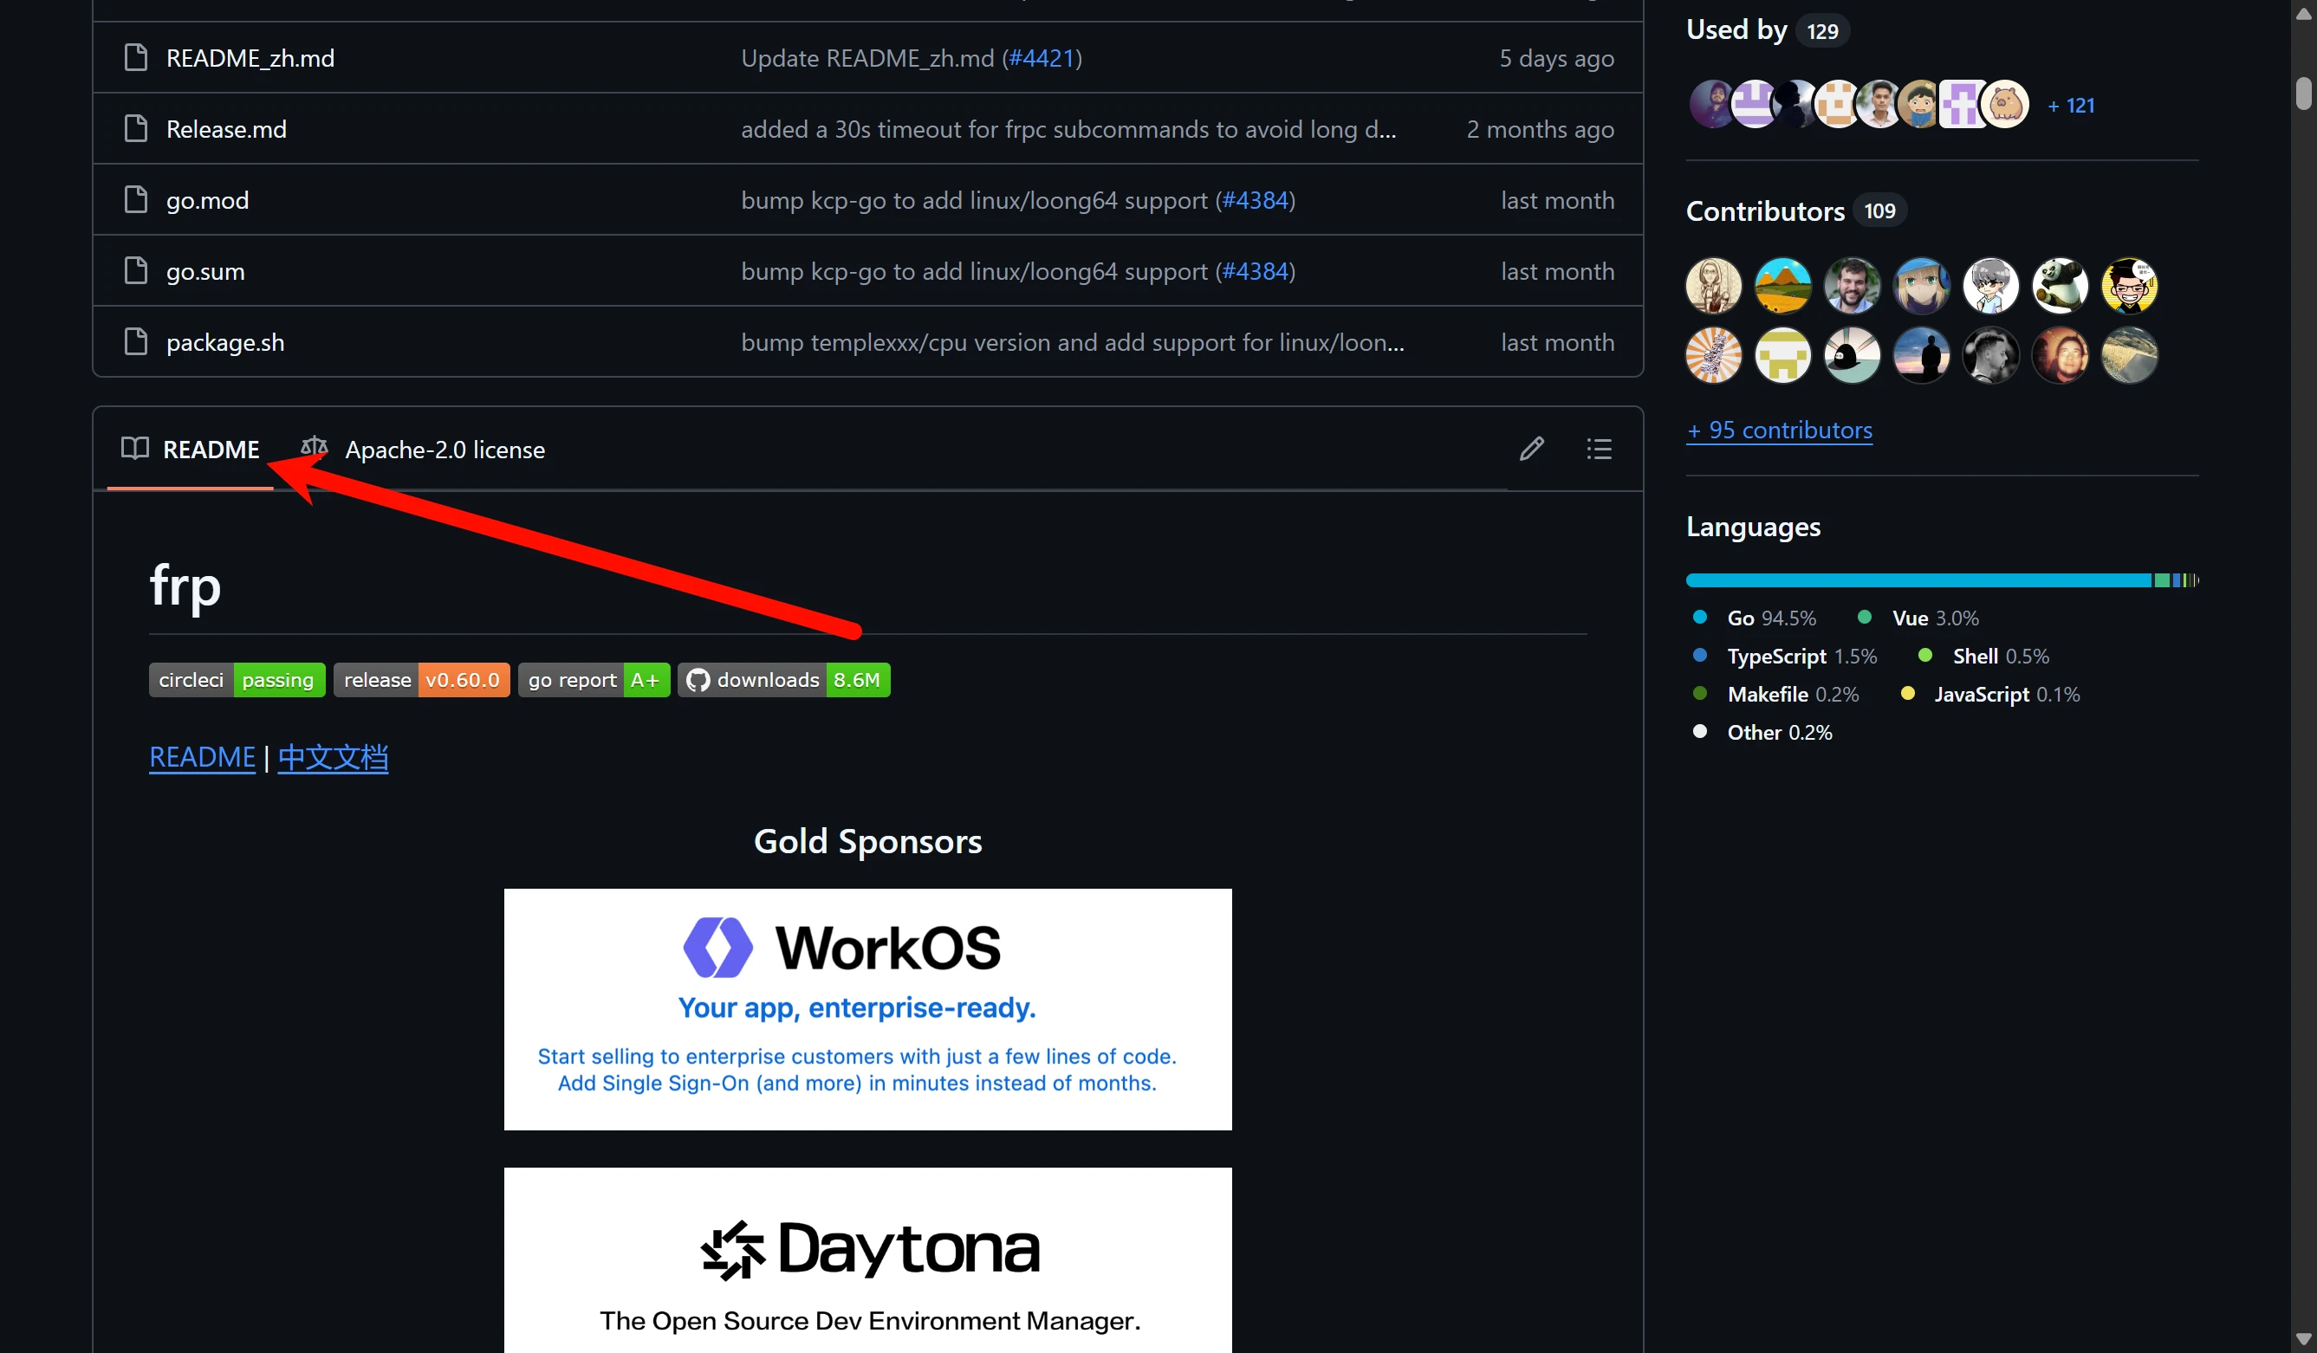Click the downloads 8.6M badge

click(x=783, y=680)
